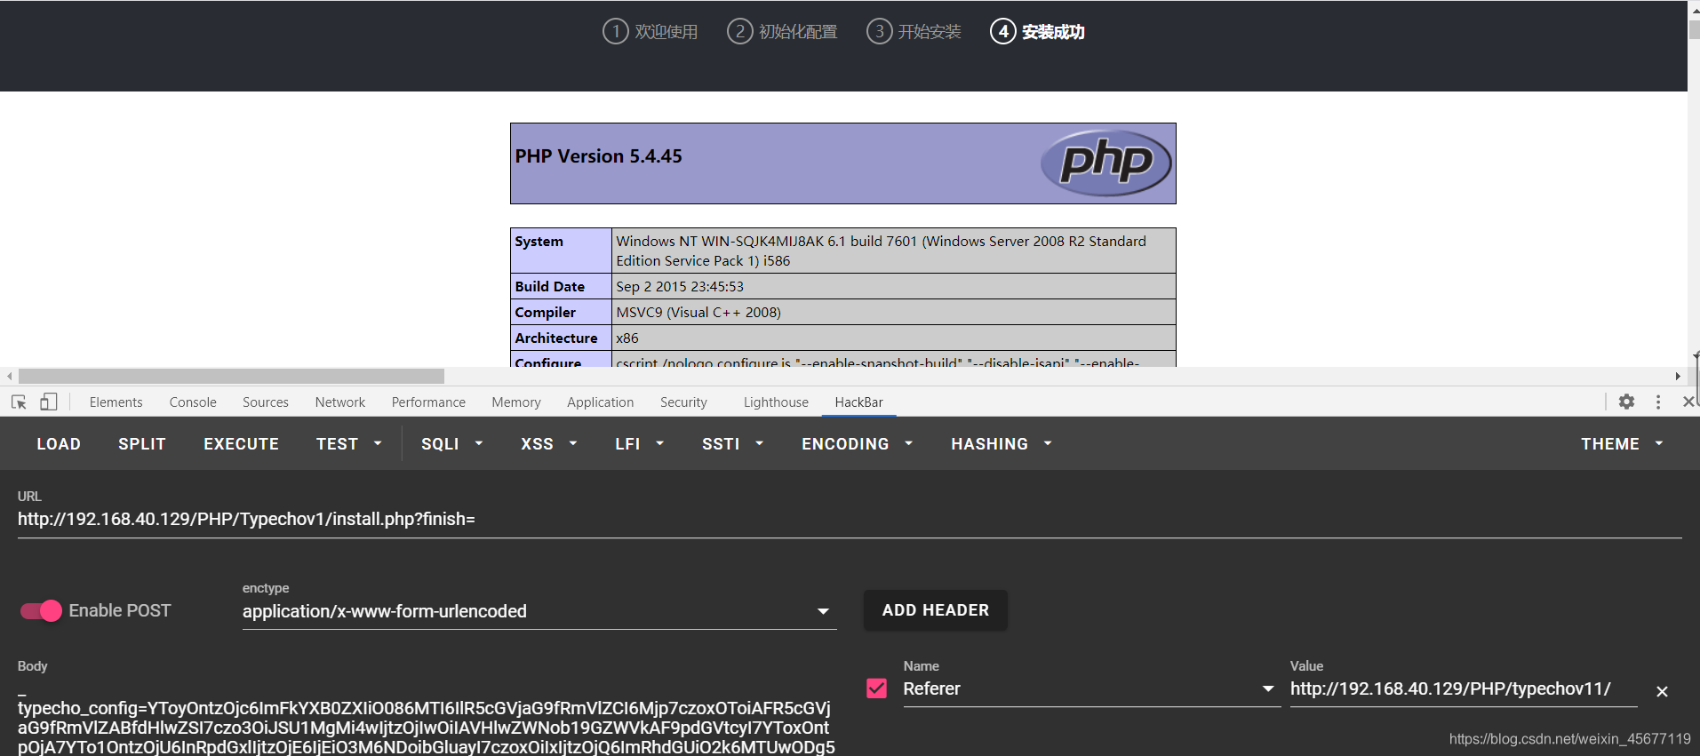Open DevTools settings gear
The image size is (1700, 756).
tap(1626, 402)
